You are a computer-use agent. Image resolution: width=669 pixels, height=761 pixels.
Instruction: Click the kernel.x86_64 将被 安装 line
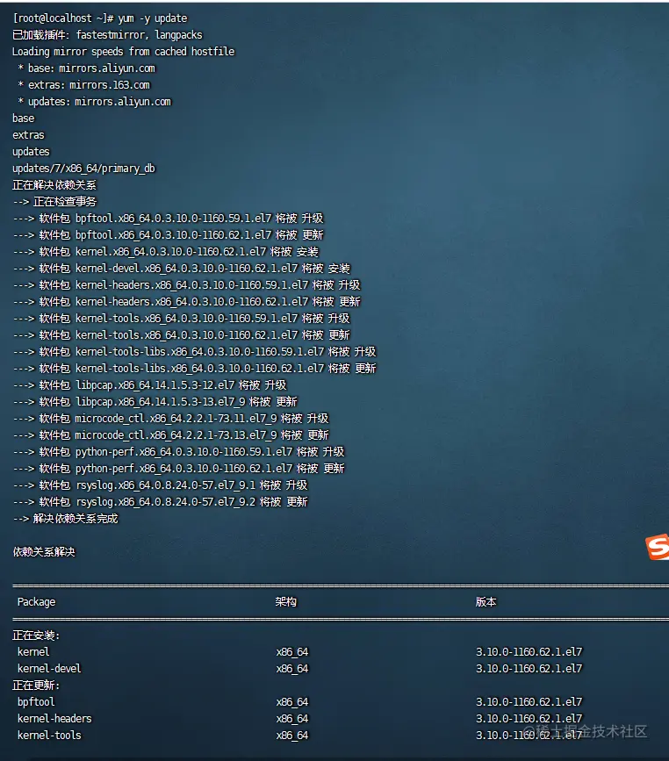[166, 252]
